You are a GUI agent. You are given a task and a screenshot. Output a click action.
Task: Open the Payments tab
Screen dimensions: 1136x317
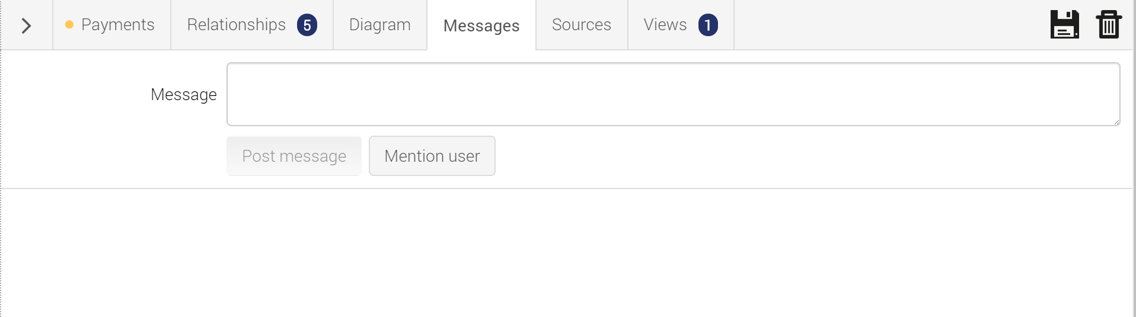[111, 25]
